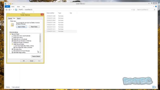Click This PC in the address breadcrumb

coord(21,9)
